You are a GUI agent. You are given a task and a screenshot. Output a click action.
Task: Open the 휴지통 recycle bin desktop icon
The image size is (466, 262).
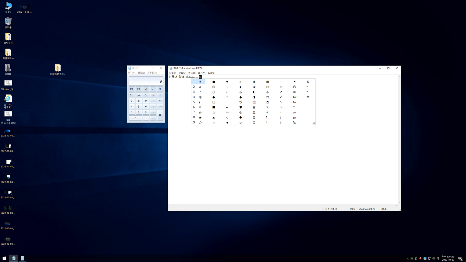tap(8, 23)
